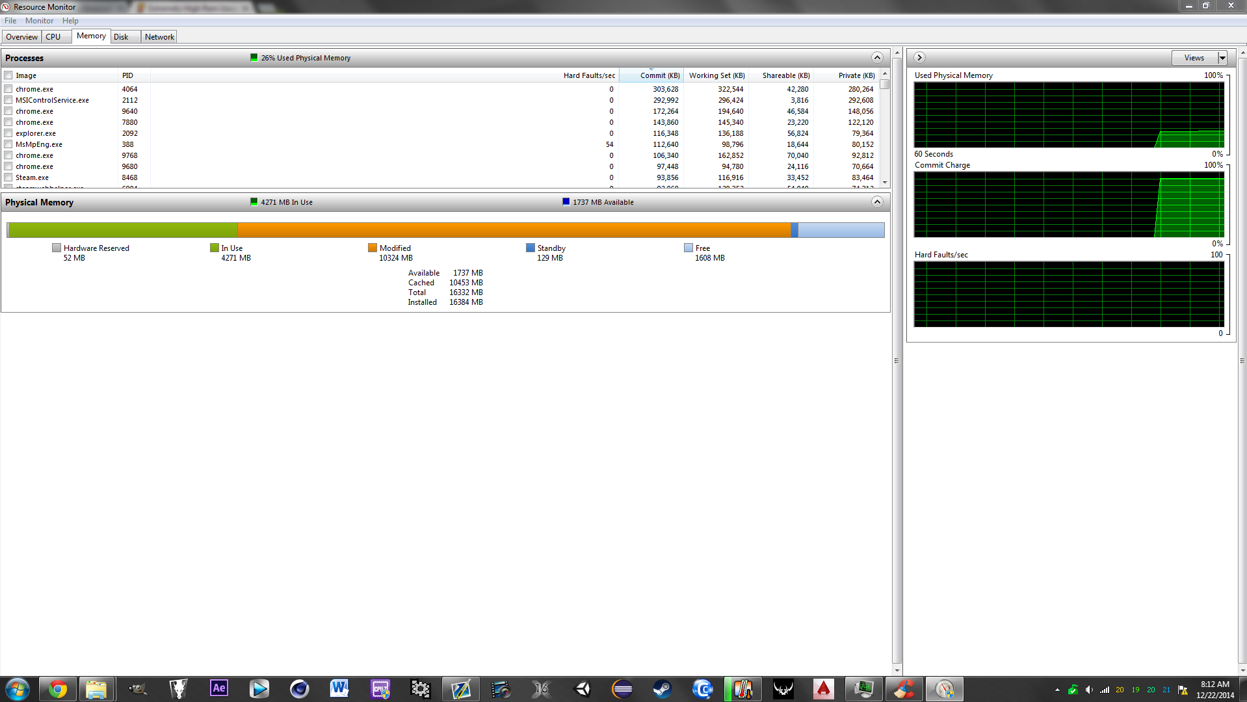Hide the graphs pane with arrow button
This screenshot has width=1247, height=702.
click(x=919, y=57)
